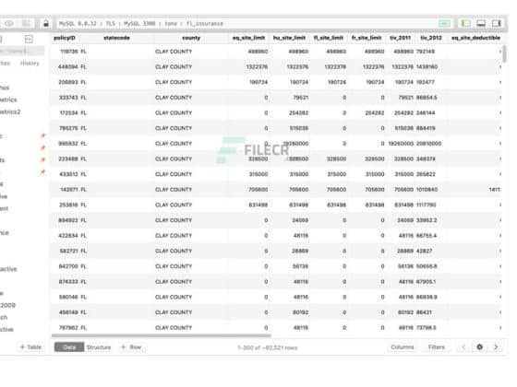
Task: Click hu_site_limit value 79521
Action: (x=300, y=98)
